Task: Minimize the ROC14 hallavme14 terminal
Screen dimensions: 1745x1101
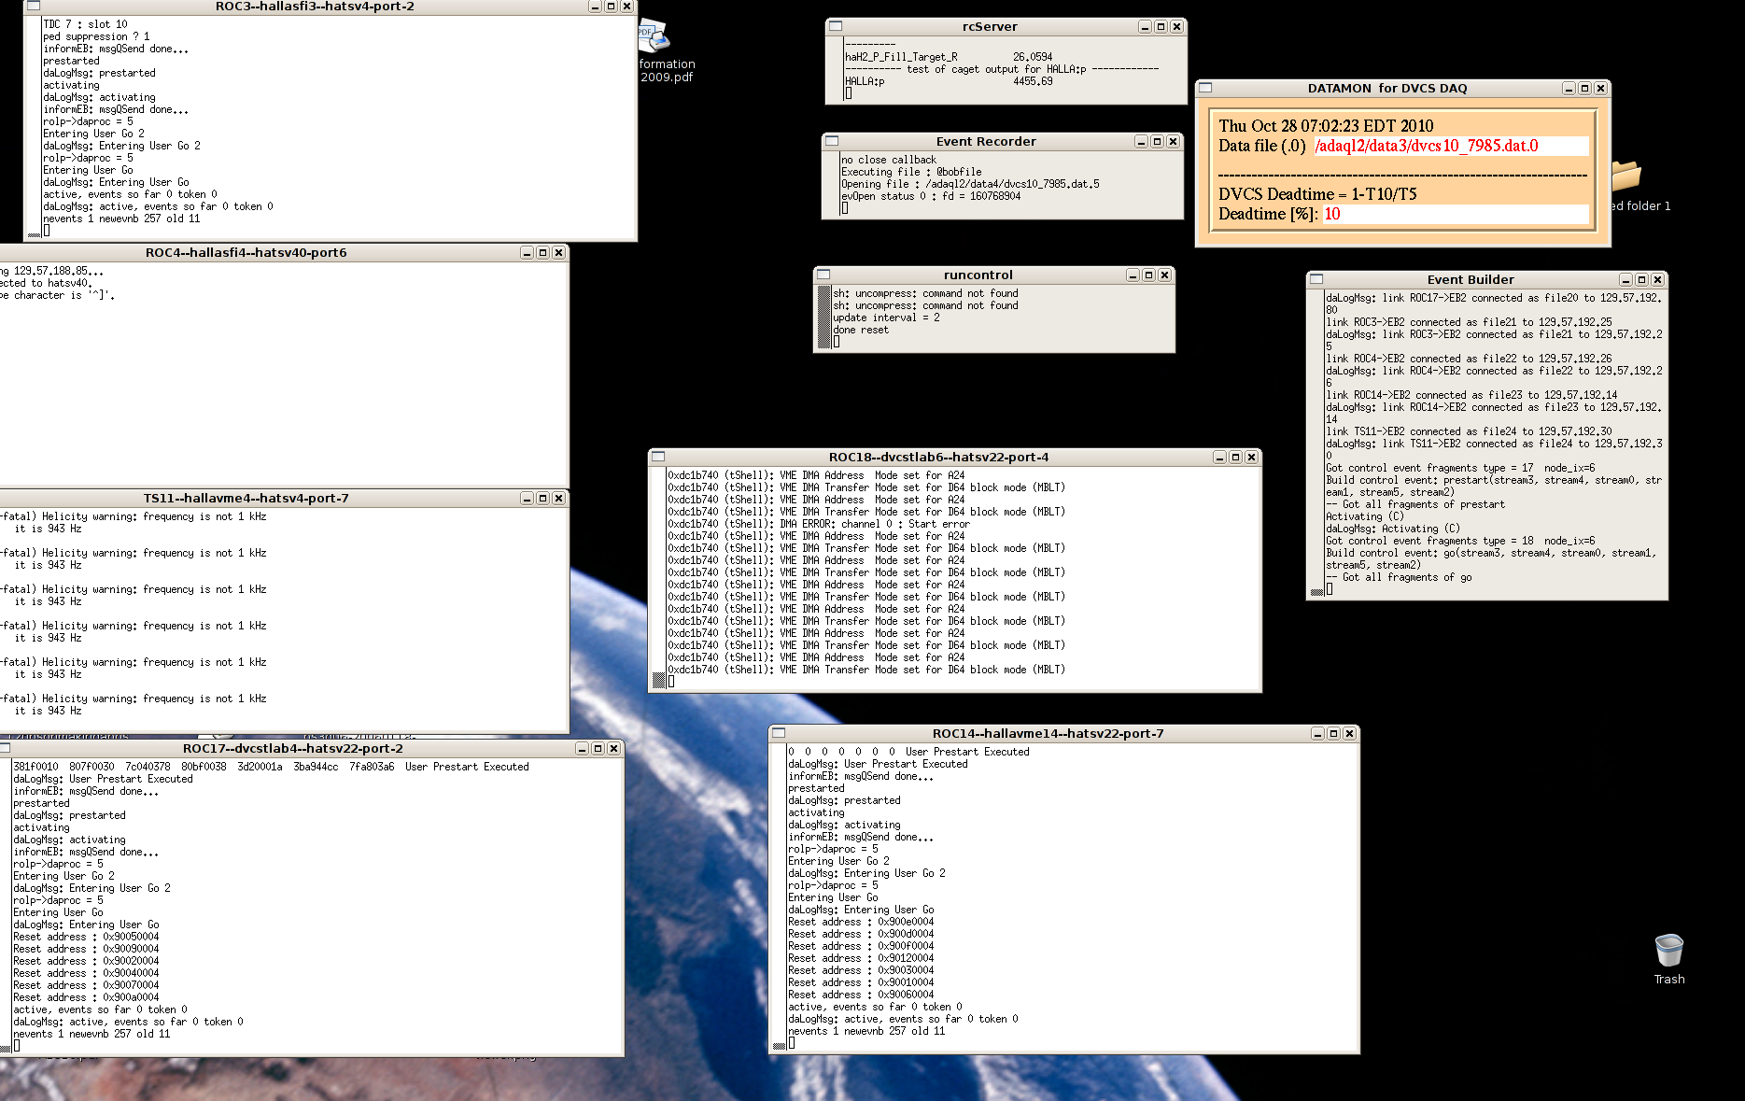Action: tap(1317, 734)
